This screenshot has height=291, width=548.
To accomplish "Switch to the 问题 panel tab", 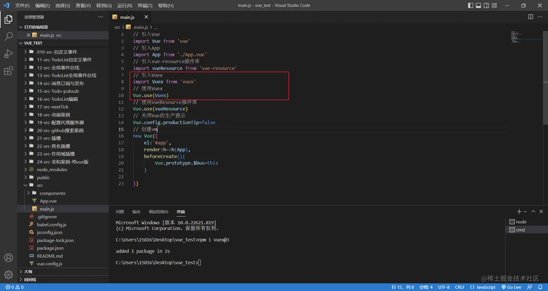I will [120, 212].
